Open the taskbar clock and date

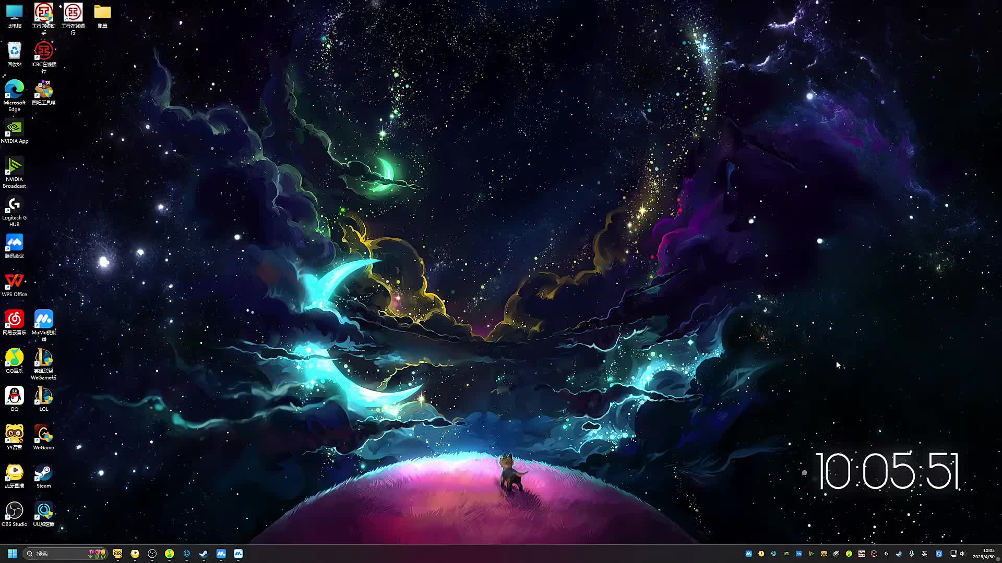pyautogui.click(x=984, y=554)
